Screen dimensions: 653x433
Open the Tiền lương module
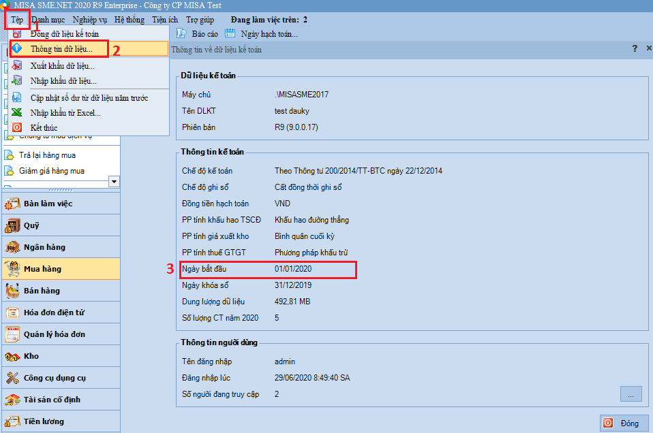[61, 421]
